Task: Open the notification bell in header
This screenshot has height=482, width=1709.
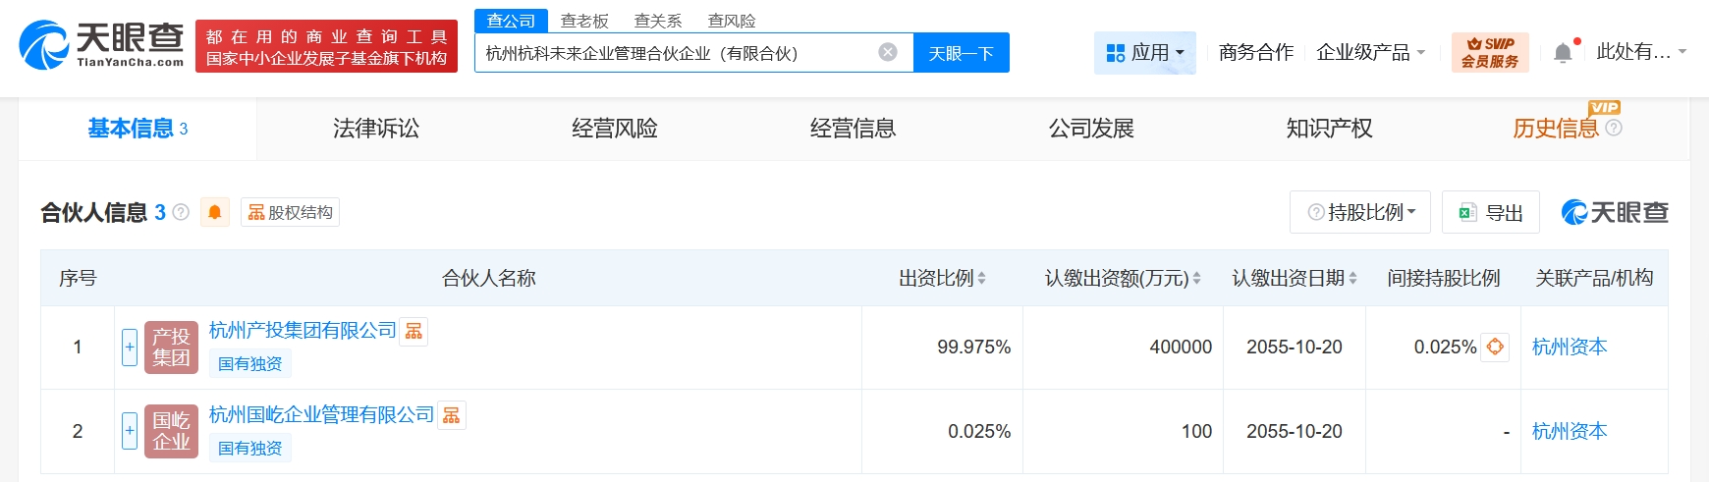Action: click(x=1563, y=53)
